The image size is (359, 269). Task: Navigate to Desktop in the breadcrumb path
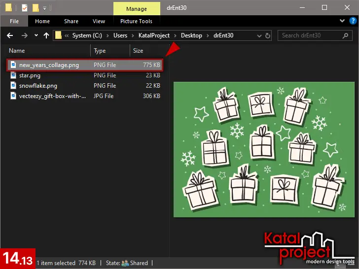coord(191,35)
